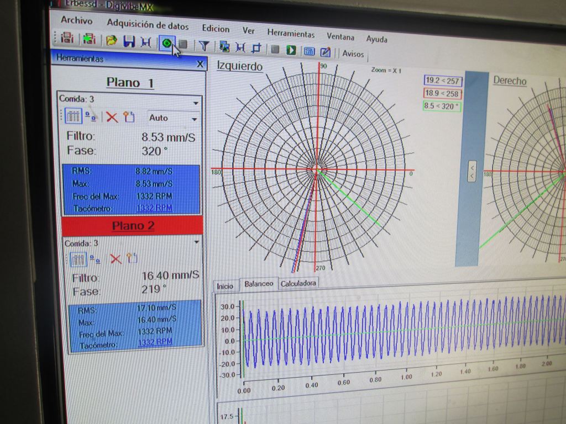Viewport: 566px width, 424px height.
Task: Click the calculator icon in the toolbar
Action: (x=309, y=51)
